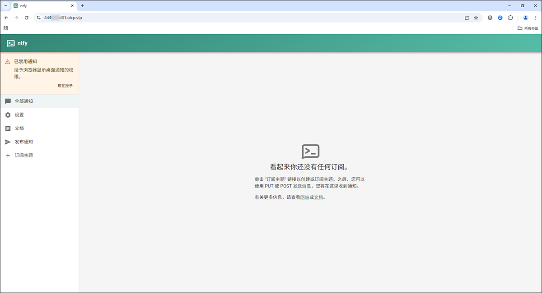Open Chrome three-dot menu

point(535,18)
